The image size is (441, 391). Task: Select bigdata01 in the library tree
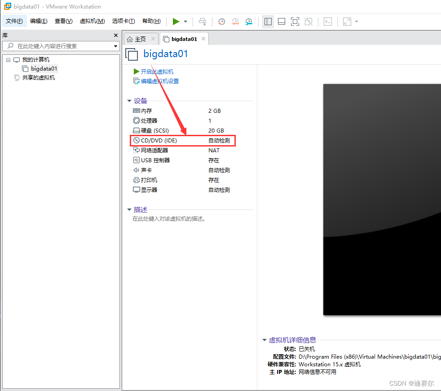[44, 69]
